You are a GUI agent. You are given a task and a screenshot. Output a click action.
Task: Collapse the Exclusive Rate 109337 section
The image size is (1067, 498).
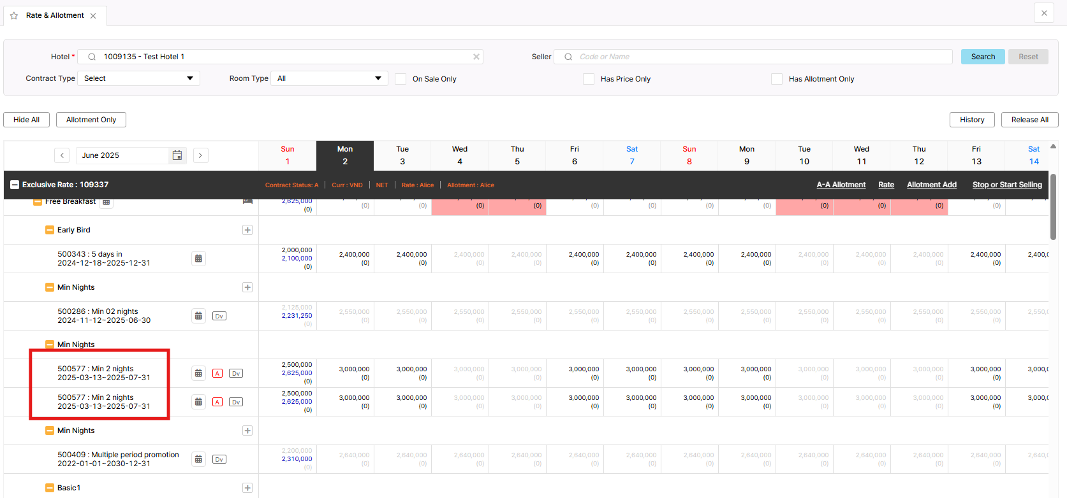[x=15, y=185]
